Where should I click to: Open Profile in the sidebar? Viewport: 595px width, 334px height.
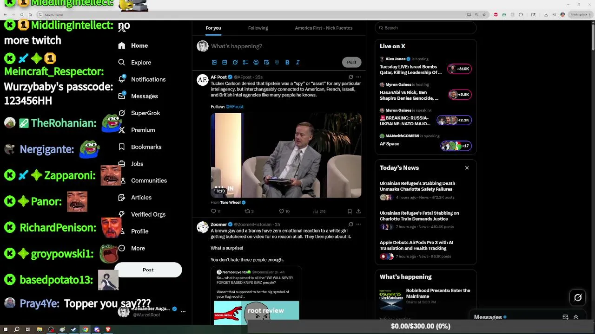tap(133, 231)
